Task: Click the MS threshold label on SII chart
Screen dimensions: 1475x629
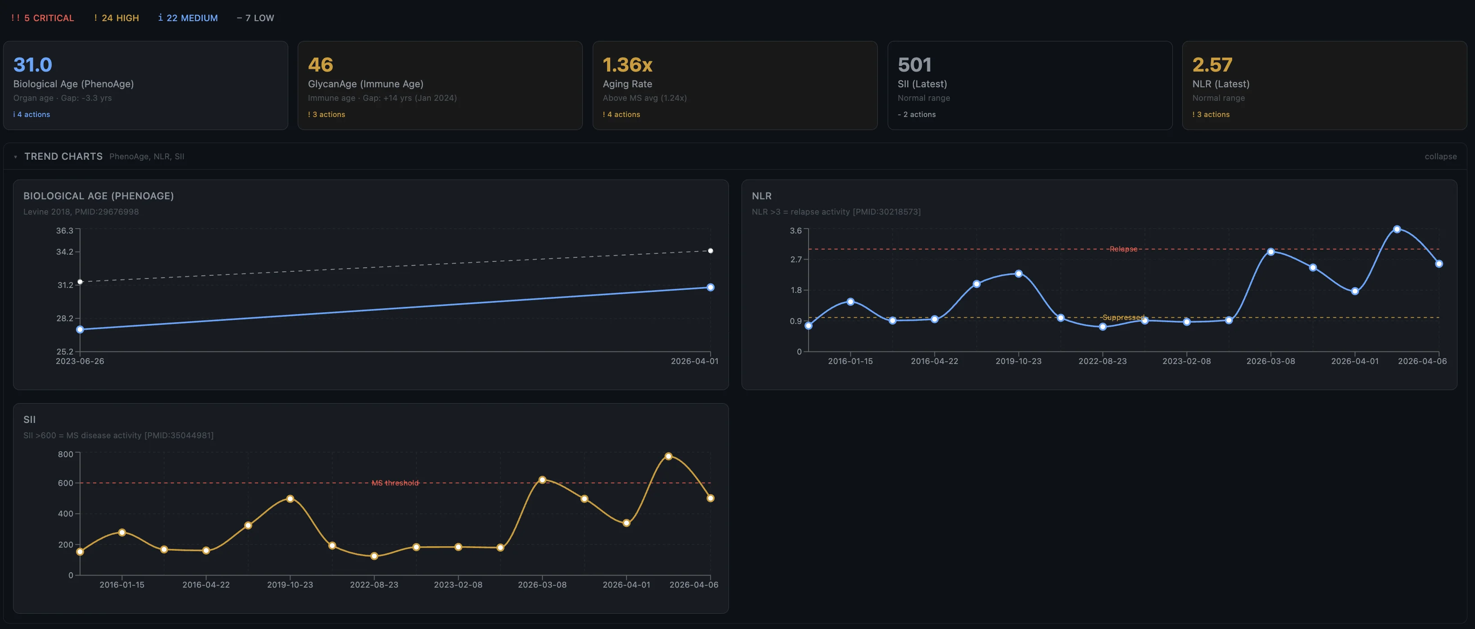Action: coord(395,483)
